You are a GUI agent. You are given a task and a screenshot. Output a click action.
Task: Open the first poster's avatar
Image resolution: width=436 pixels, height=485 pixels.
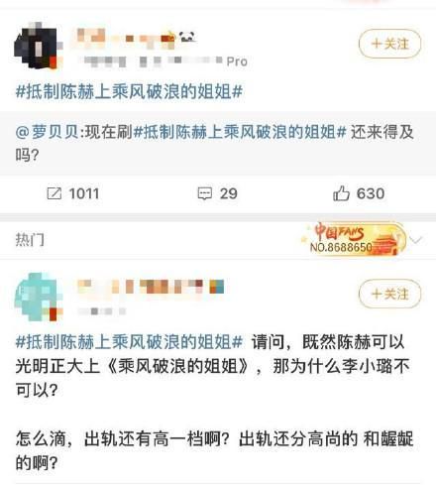pyautogui.click(x=39, y=46)
